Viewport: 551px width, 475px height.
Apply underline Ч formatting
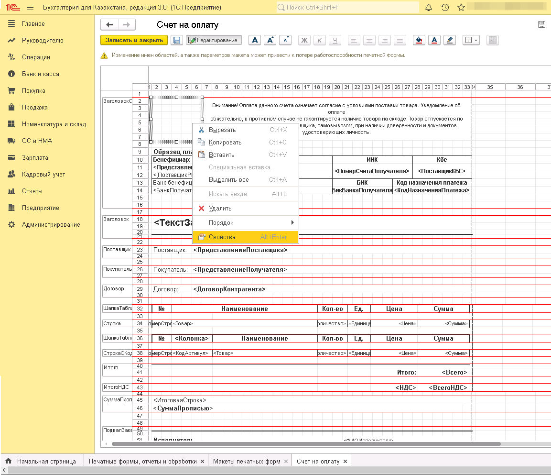click(x=335, y=40)
